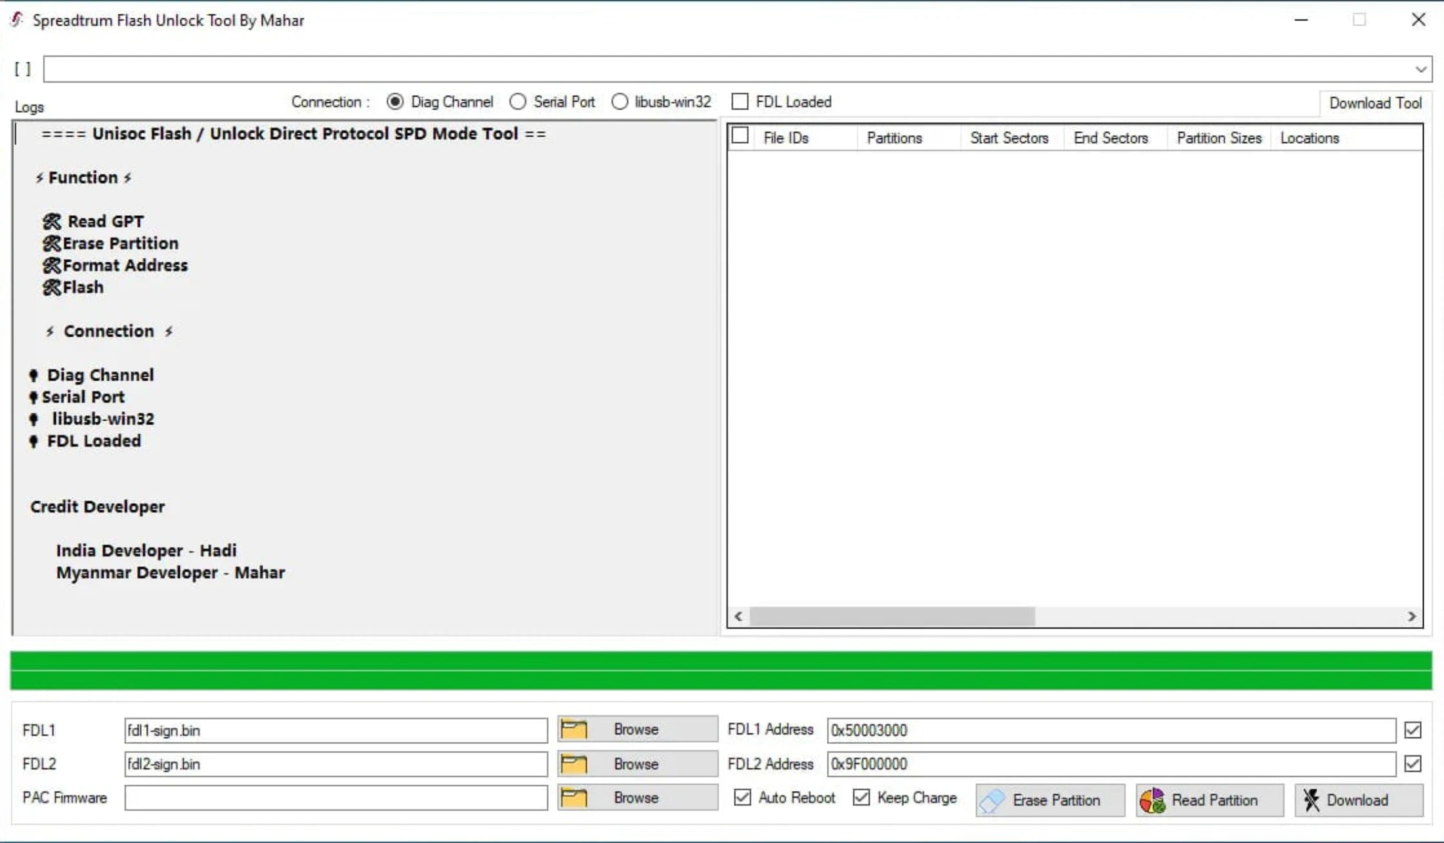This screenshot has width=1444, height=843.
Task: Click the Partitions column header
Action: click(x=894, y=138)
